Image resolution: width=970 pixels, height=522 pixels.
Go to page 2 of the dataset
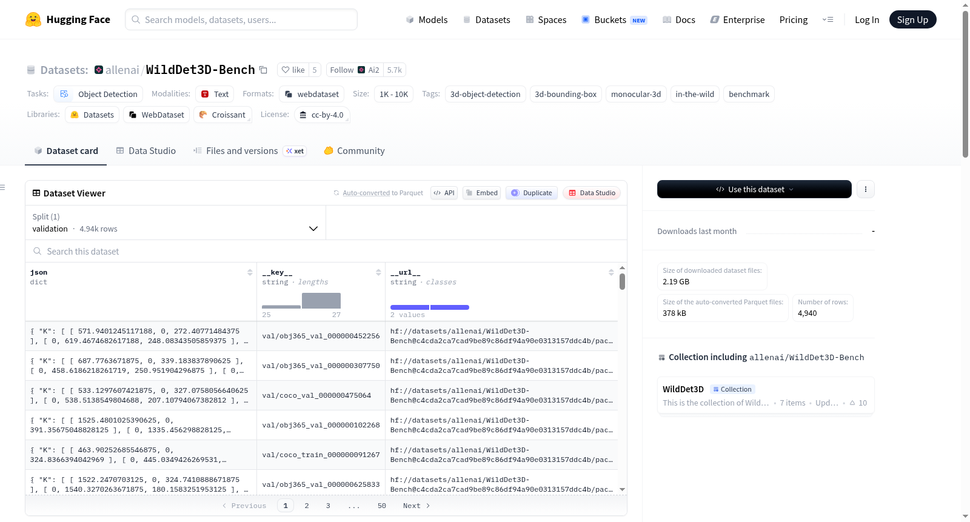click(x=307, y=506)
